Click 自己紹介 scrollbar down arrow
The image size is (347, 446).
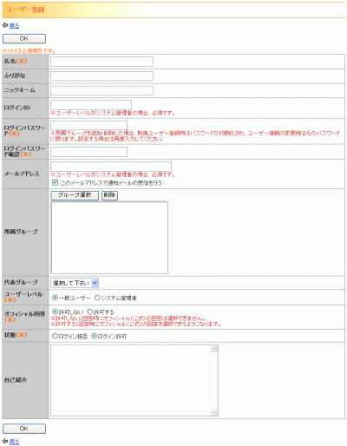[214, 412]
